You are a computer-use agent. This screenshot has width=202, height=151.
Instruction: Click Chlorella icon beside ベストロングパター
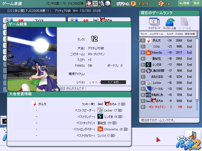[100, 129]
